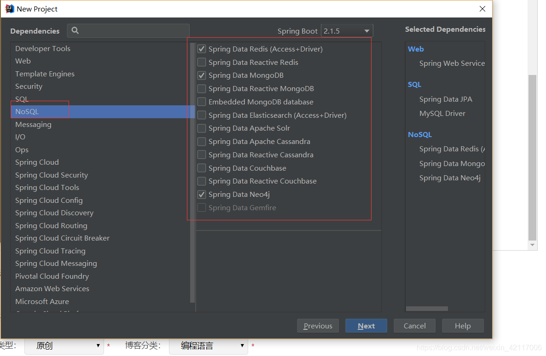Open the Spring Boot version dropdown

tap(347, 31)
